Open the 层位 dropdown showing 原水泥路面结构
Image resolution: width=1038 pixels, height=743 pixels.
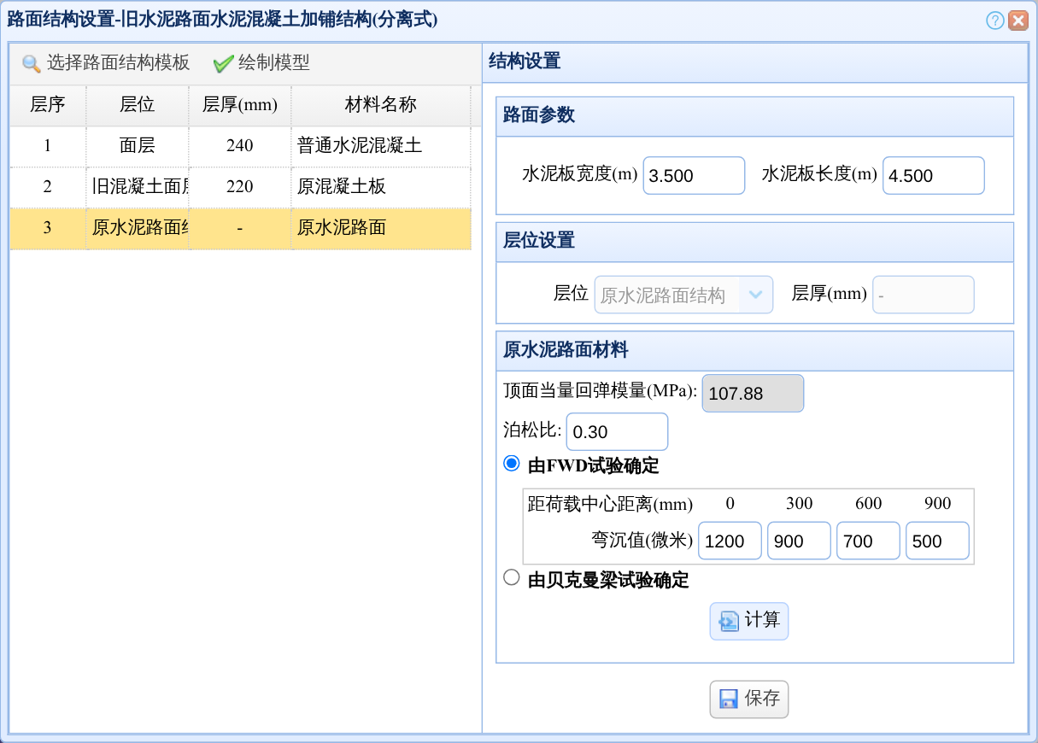683,295
